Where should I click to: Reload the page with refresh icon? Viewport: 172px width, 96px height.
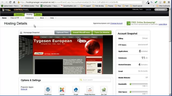pos(10,2)
